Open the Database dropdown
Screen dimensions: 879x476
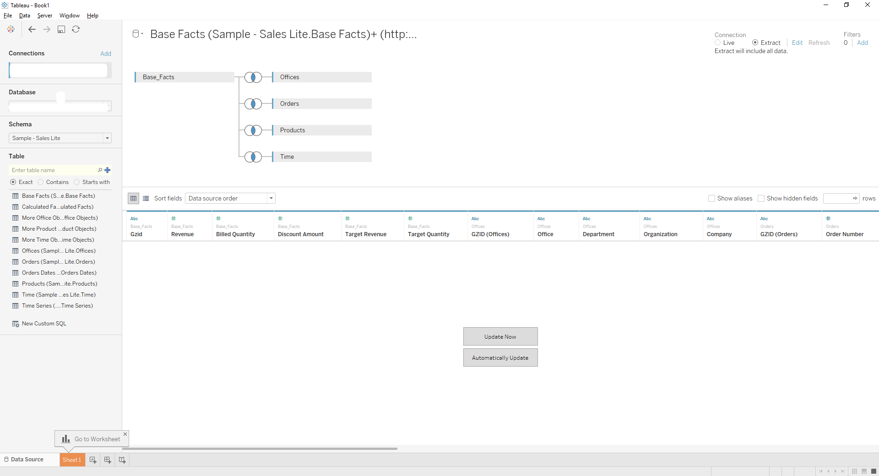pos(60,106)
